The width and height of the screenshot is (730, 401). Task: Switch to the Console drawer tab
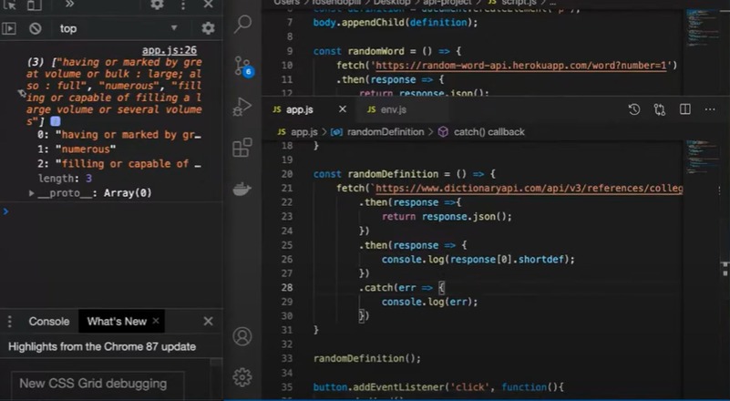[x=49, y=322]
